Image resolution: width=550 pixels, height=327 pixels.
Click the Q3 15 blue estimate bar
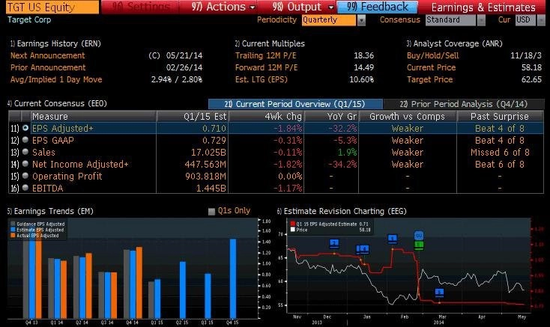208,296
